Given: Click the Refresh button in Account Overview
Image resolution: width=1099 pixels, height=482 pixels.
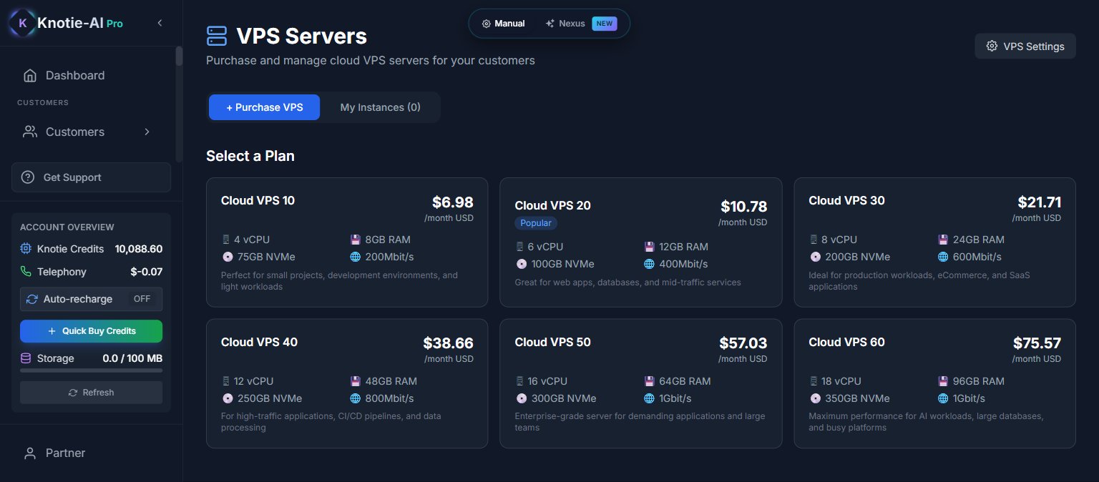Looking at the screenshot, I should [x=91, y=393].
